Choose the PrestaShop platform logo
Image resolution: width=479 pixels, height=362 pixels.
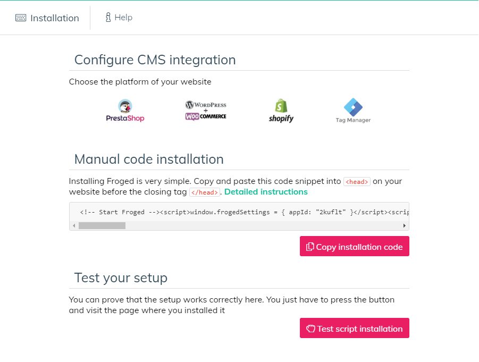(125, 111)
